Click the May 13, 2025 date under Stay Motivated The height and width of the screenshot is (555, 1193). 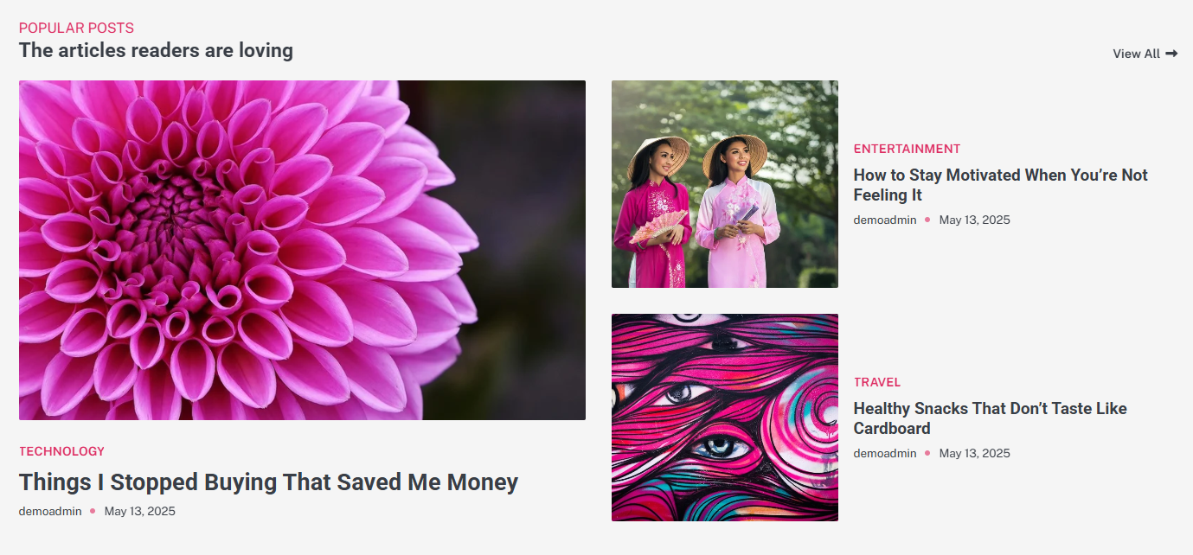[974, 220]
